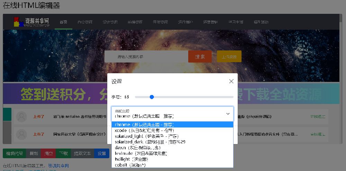
Task: Click the yellow 上传资源 button
Action: coord(229,57)
